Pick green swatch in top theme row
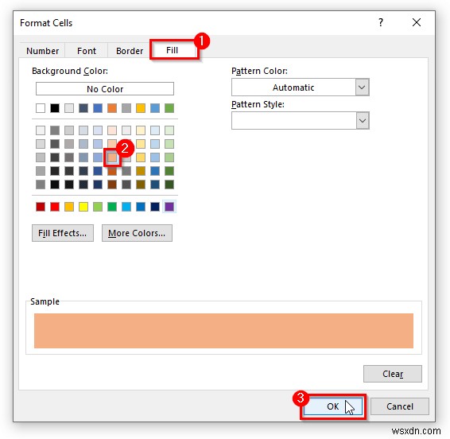 click(x=169, y=108)
